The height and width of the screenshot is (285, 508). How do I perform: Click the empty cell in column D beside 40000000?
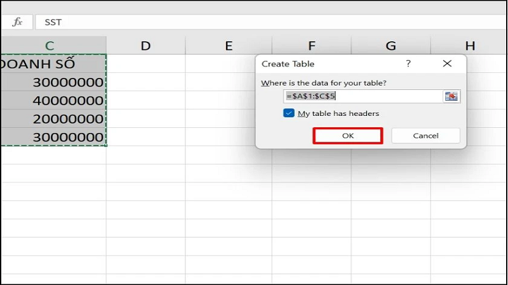click(145, 100)
